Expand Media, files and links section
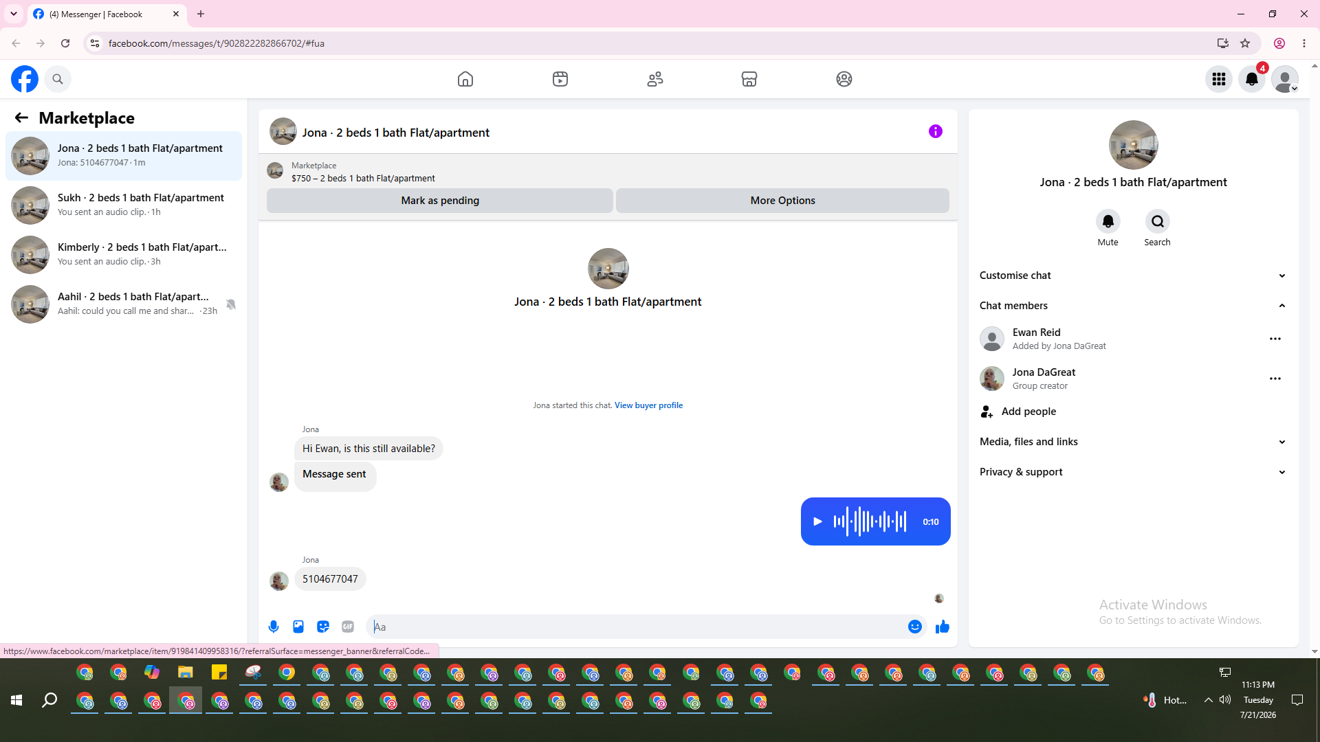The image size is (1320, 742). 1133,442
